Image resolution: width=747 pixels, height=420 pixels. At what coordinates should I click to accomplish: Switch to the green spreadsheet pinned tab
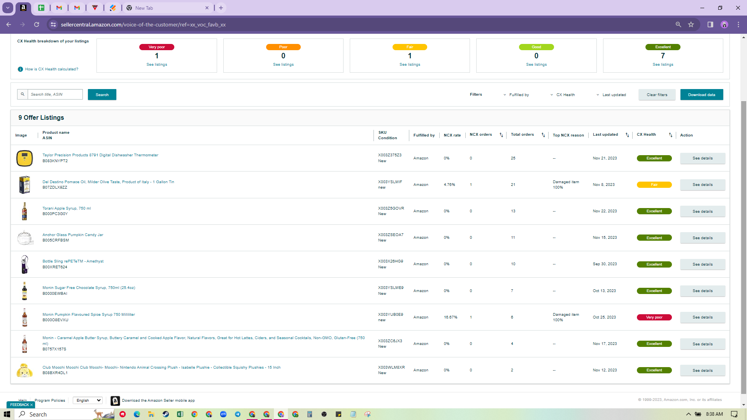pos(41,8)
